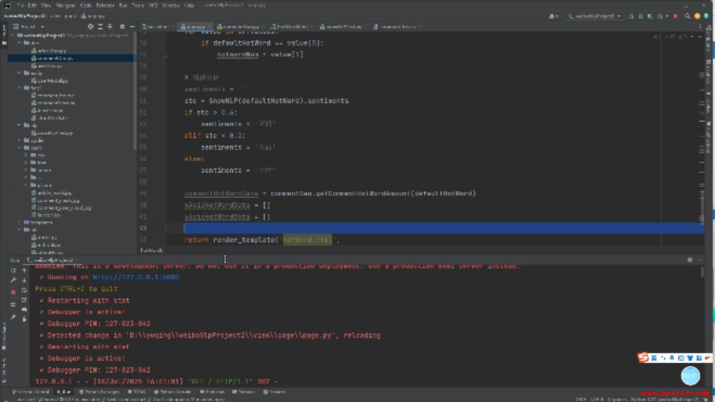Click the editor vertical scrollbar thumb
The height and width of the screenshot is (402, 715).
coord(702,207)
